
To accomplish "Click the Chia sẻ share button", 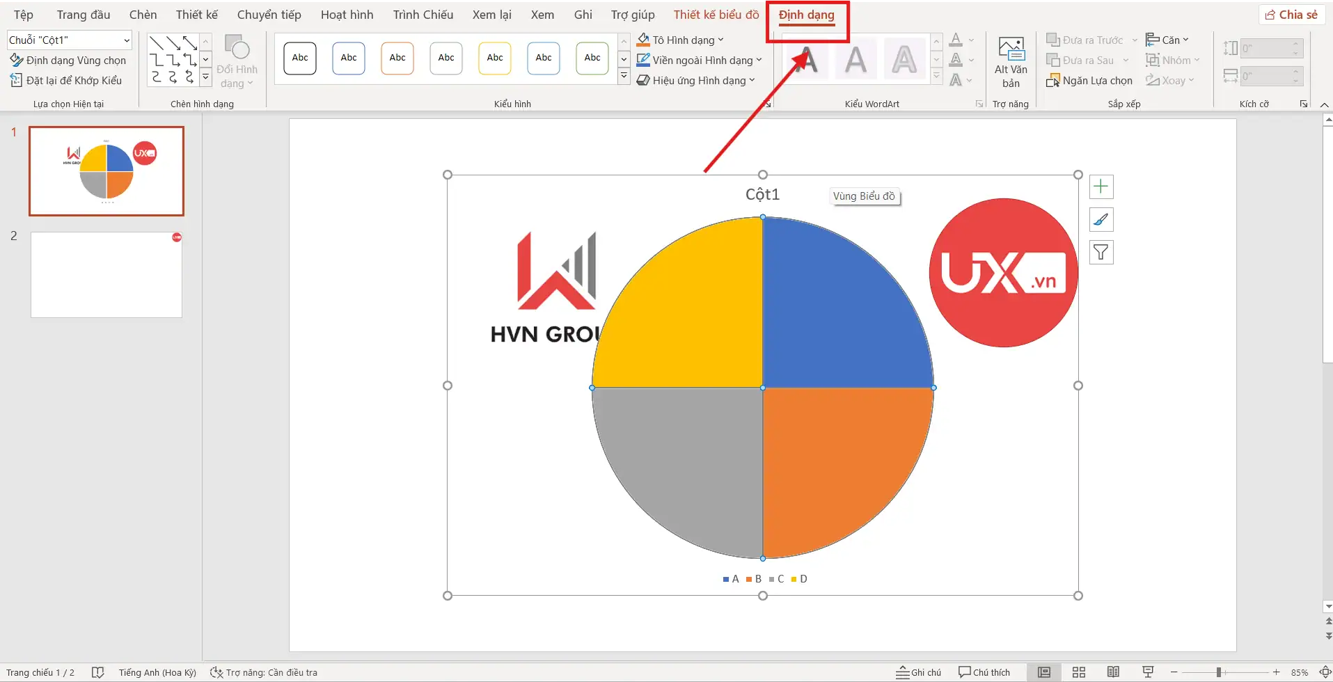I will (x=1291, y=15).
